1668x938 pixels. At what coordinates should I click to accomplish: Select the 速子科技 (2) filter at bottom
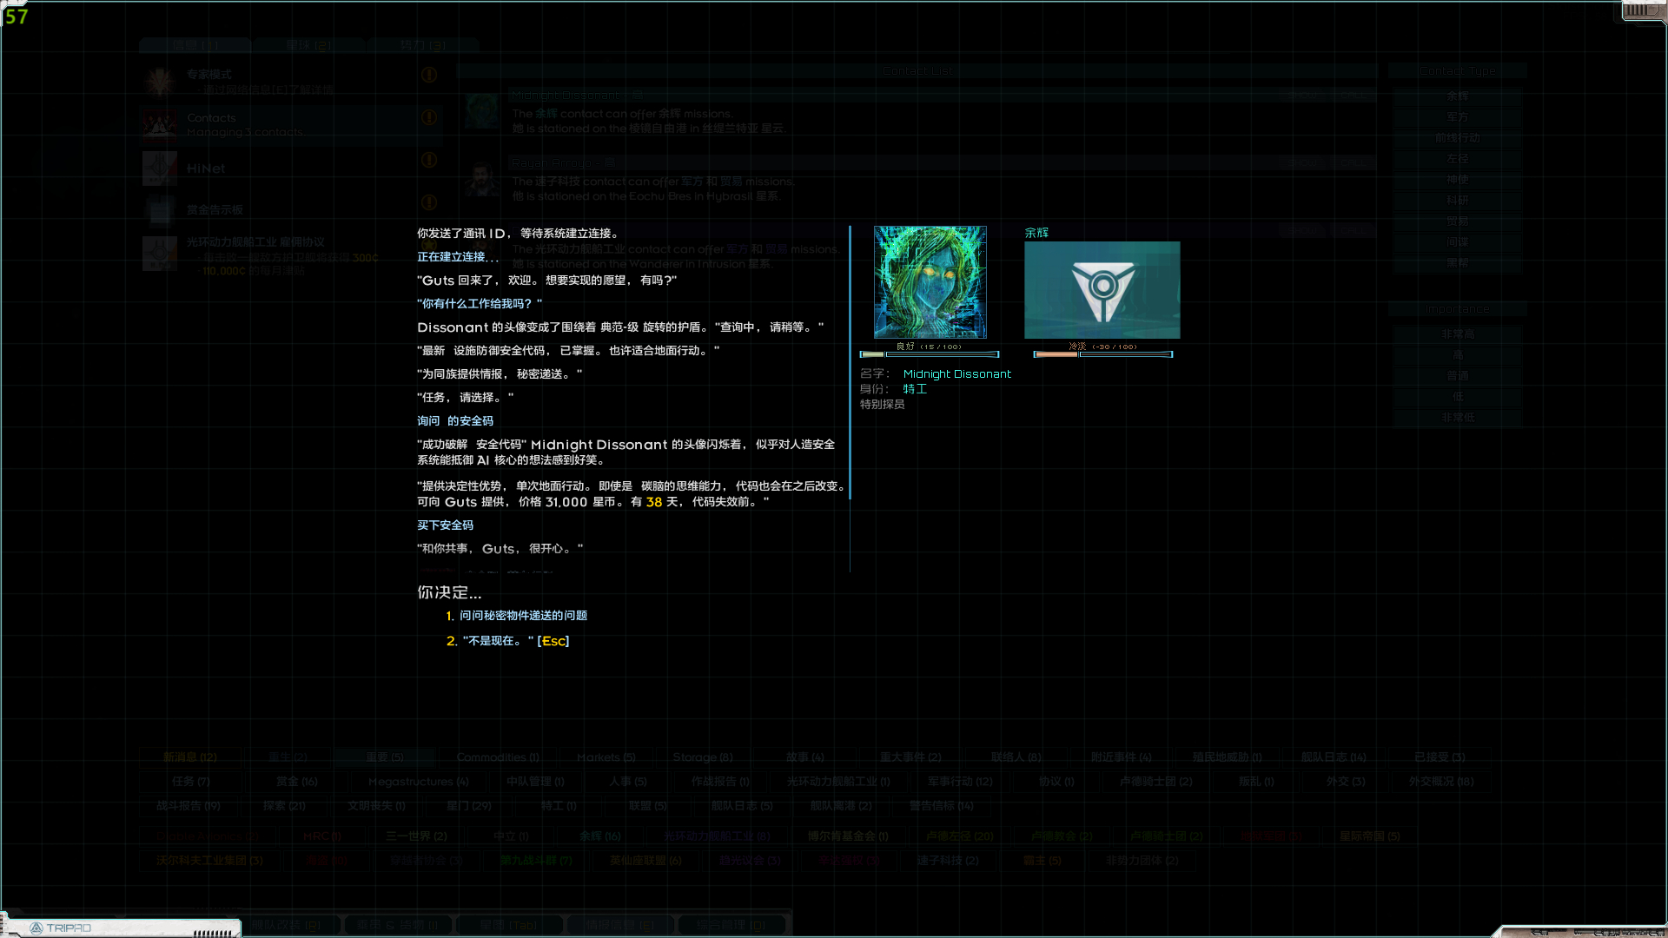946,860
